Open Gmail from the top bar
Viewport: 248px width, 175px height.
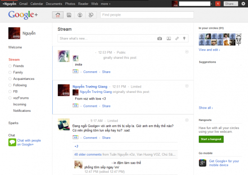coord(23,4)
